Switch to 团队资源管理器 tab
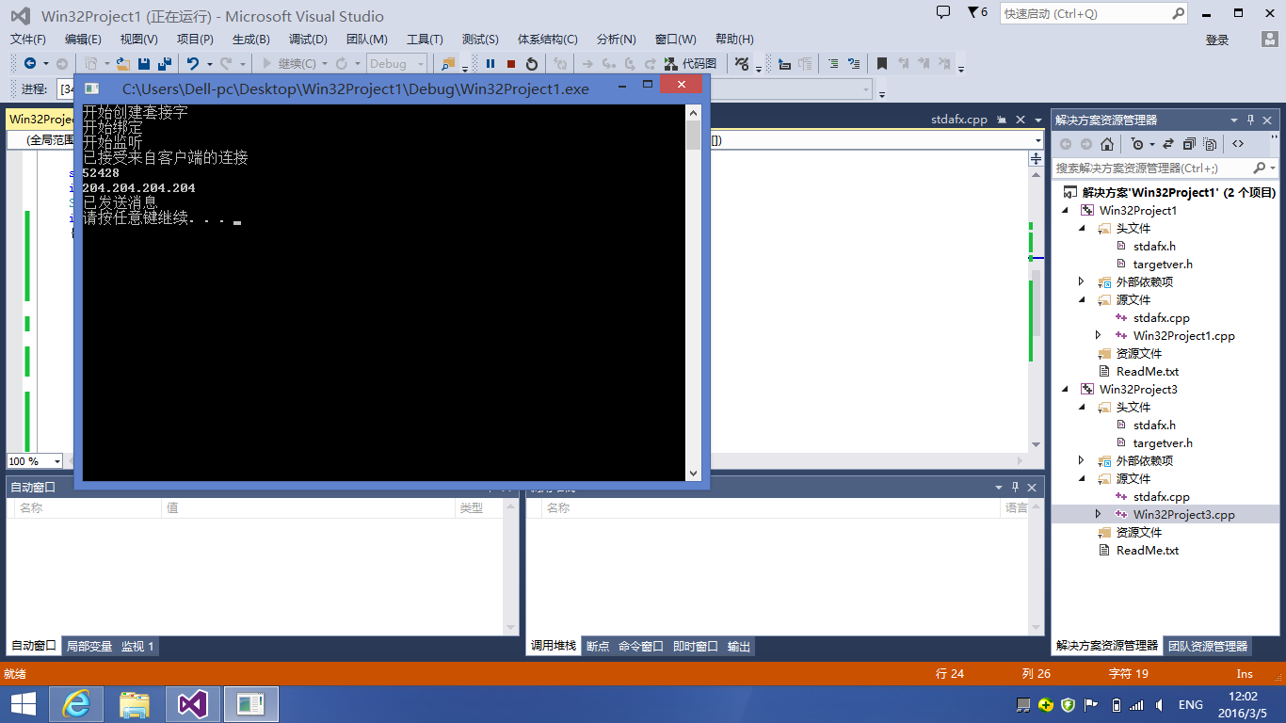 [x=1208, y=646]
